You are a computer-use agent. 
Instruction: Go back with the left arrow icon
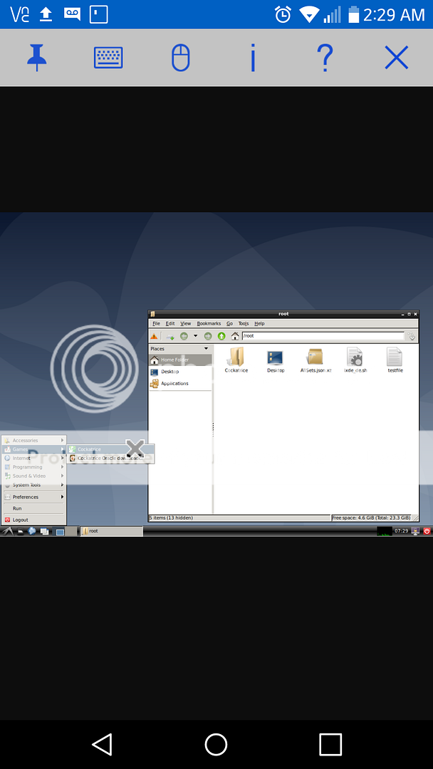pyautogui.click(x=184, y=336)
